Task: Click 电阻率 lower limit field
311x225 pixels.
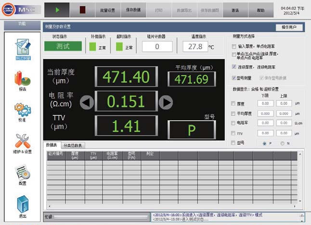Action: pyautogui.click(x=266, y=123)
